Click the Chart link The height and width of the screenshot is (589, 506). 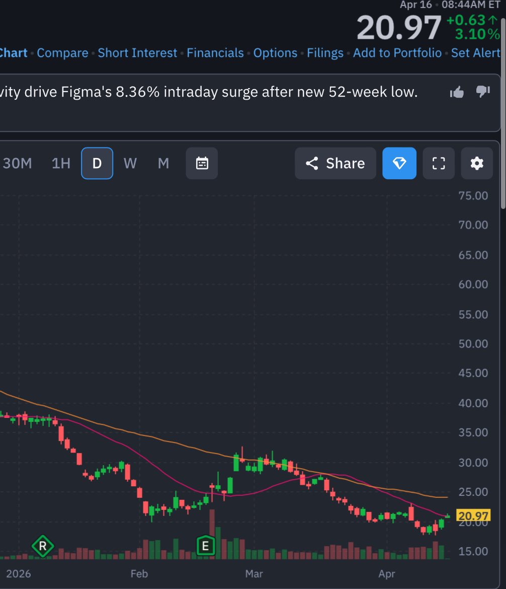click(x=14, y=53)
